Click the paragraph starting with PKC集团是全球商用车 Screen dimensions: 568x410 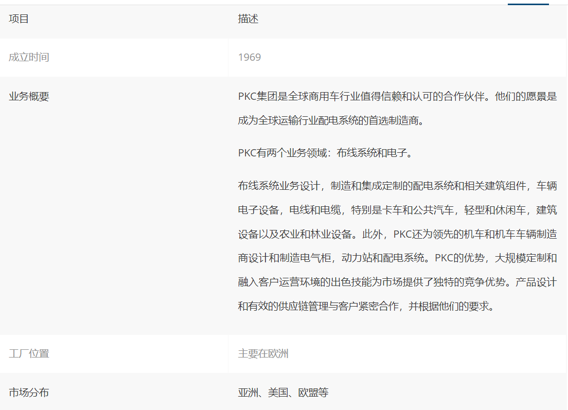397,96
